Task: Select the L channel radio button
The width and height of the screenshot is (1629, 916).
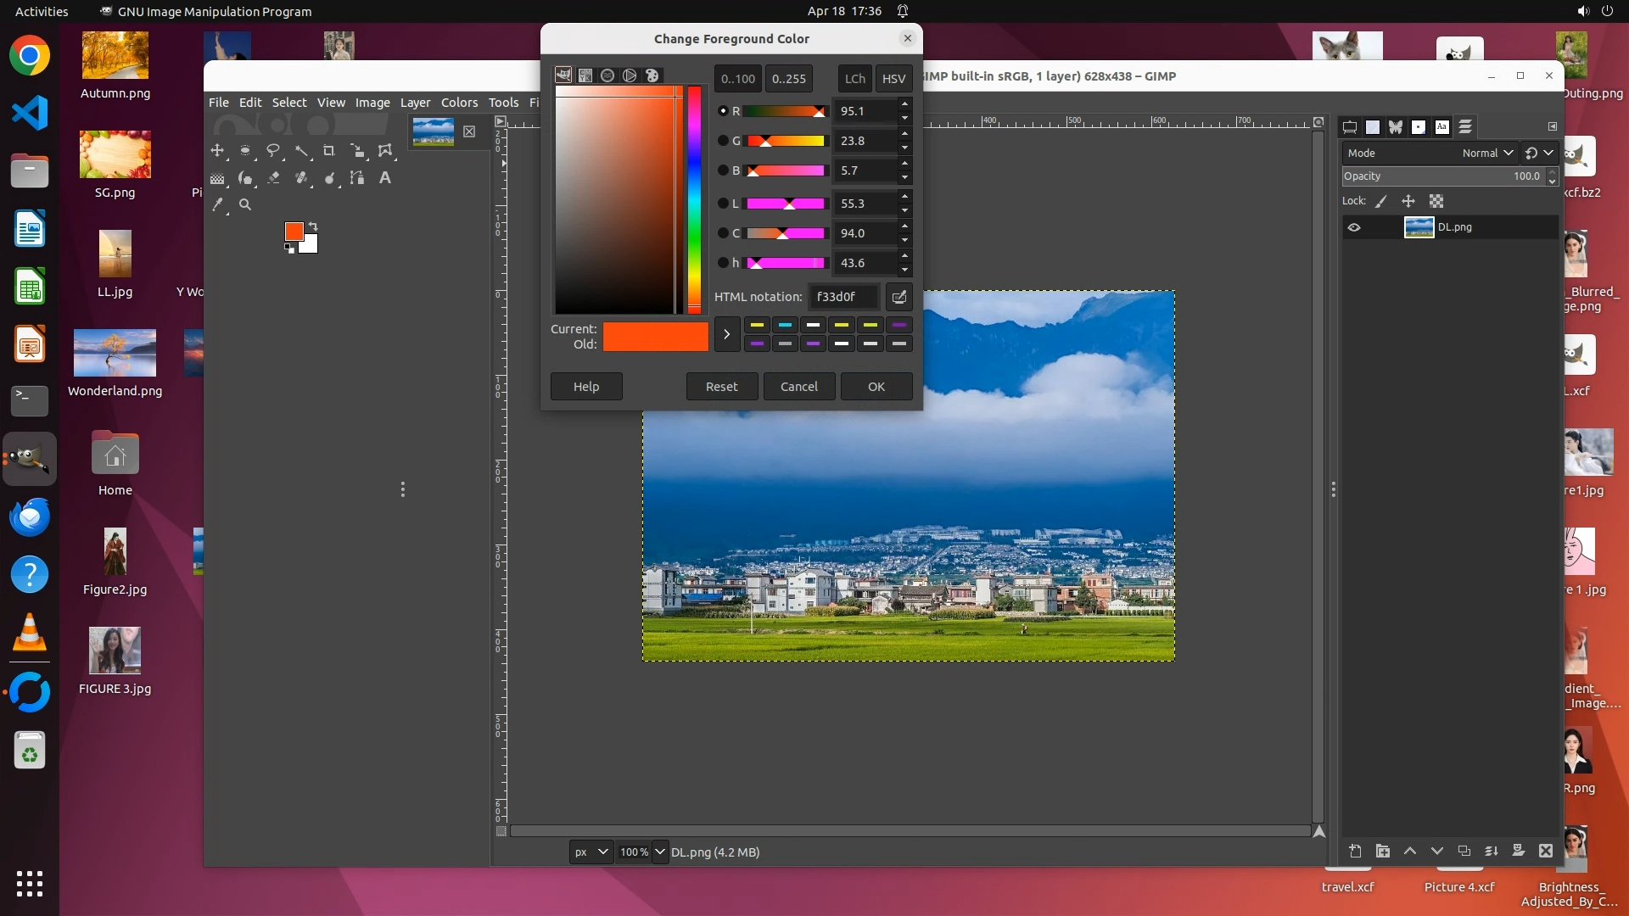Action: click(x=723, y=204)
